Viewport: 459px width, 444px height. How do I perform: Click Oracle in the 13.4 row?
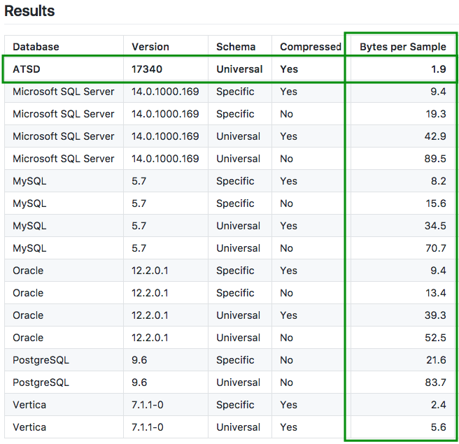tap(28, 293)
